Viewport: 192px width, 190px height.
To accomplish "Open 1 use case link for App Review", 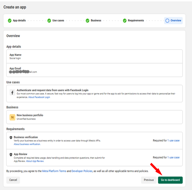I will 173,157.
